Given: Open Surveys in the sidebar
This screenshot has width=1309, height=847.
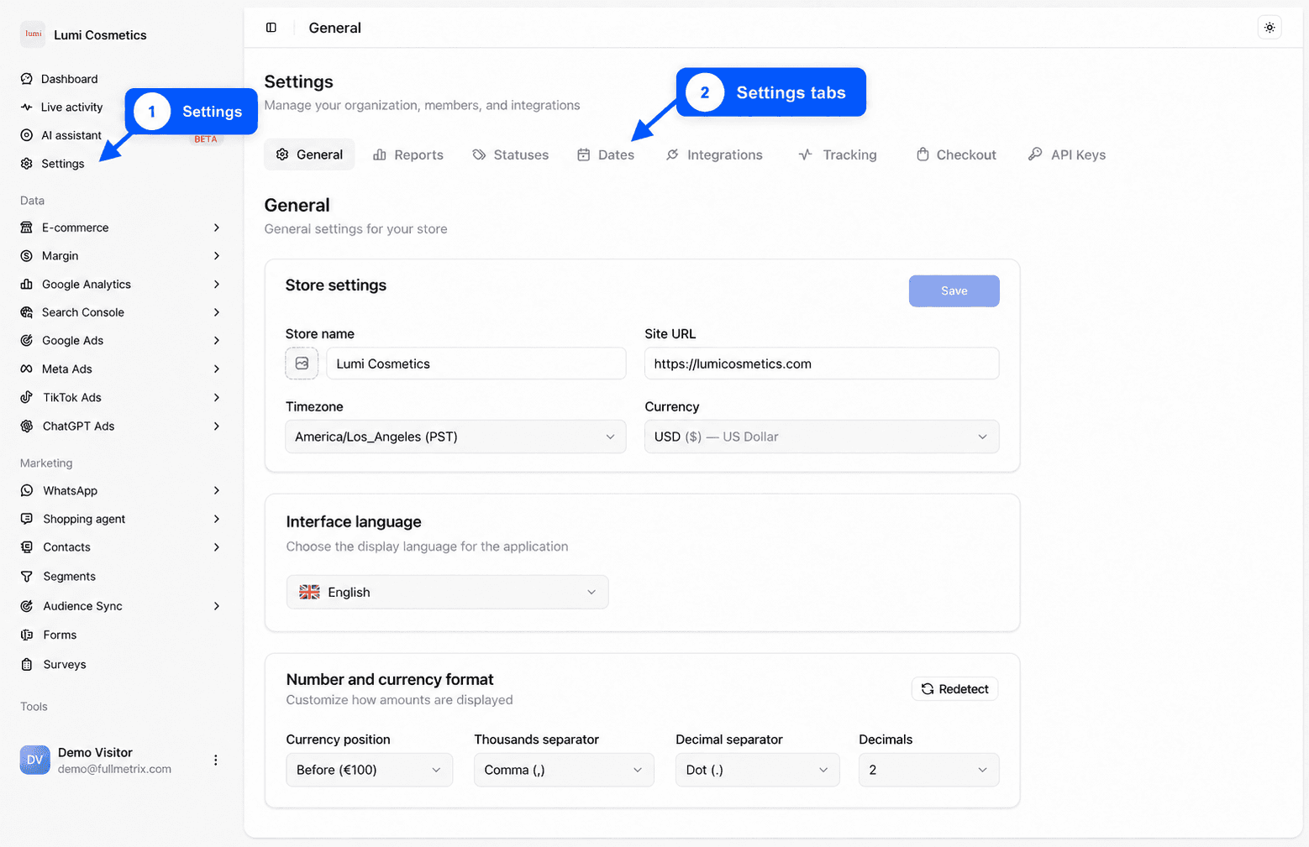Looking at the screenshot, I should [x=65, y=665].
